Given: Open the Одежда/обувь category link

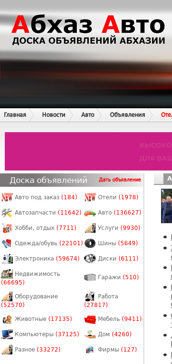Looking at the screenshot, I should tap(36, 243).
